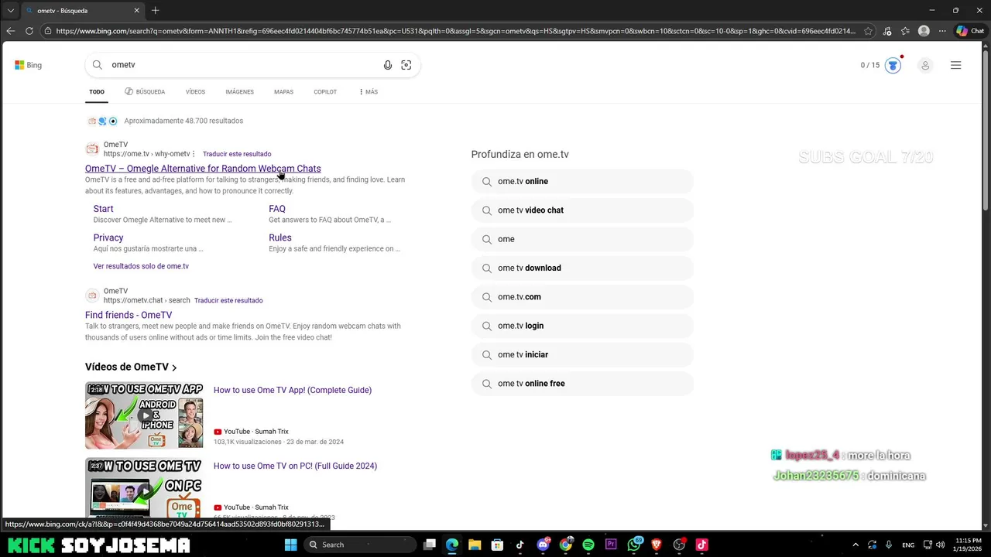Screen dimensions: 991x557
Task: Select suggestion ome tv video chat
Action: (x=582, y=210)
